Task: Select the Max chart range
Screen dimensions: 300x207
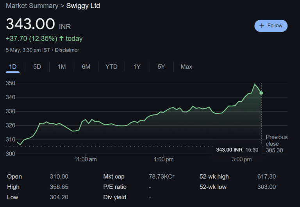Action: click(186, 67)
